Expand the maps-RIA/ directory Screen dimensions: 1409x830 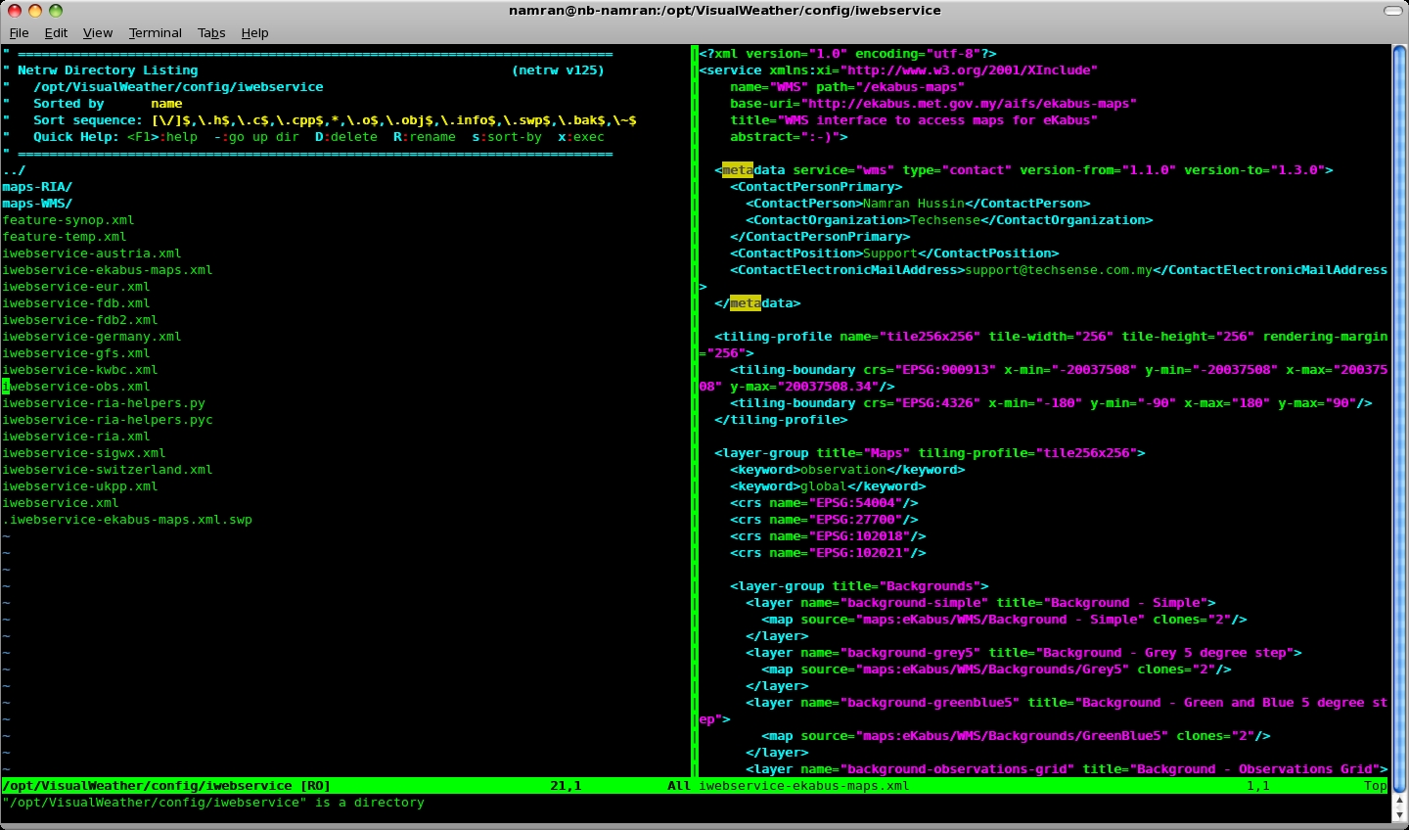(x=37, y=187)
